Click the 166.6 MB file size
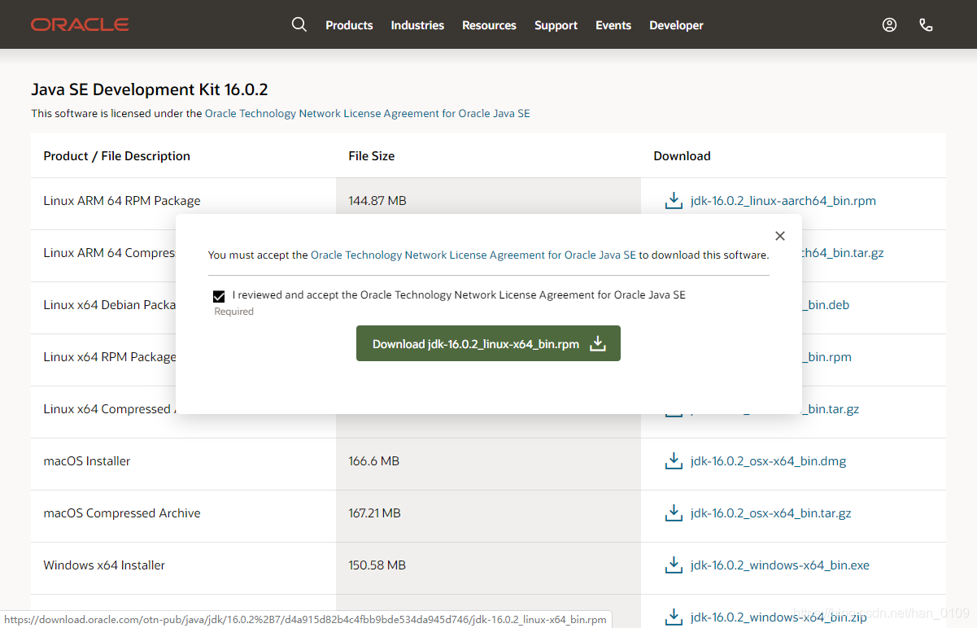This screenshot has width=977, height=628. pos(374,461)
